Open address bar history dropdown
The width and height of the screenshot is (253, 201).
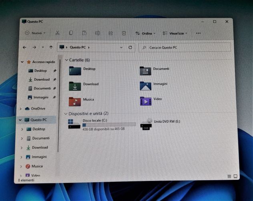[121, 47]
